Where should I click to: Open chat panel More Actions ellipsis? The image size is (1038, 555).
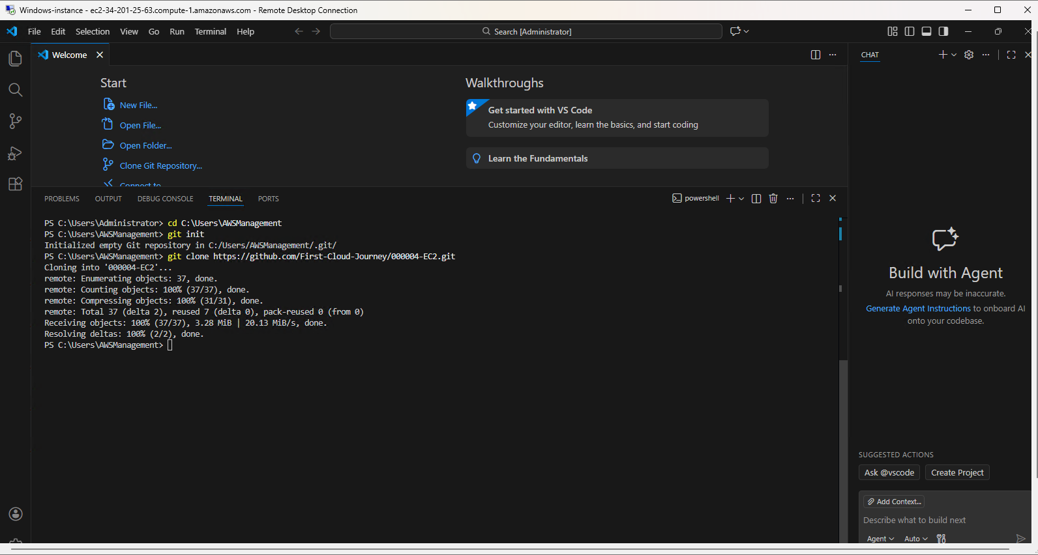[986, 55]
